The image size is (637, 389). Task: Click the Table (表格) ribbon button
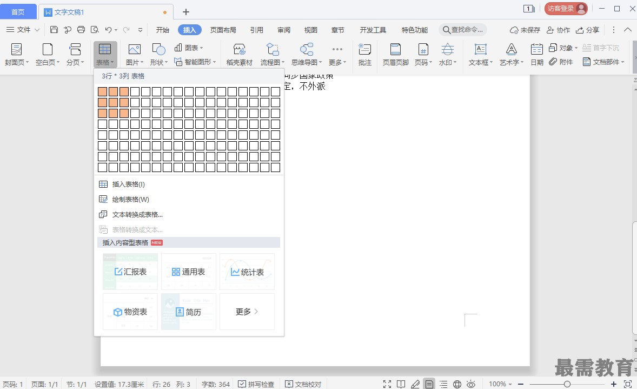(x=105, y=54)
